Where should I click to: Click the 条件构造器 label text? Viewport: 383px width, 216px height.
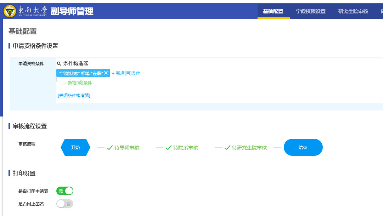click(x=76, y=64)
